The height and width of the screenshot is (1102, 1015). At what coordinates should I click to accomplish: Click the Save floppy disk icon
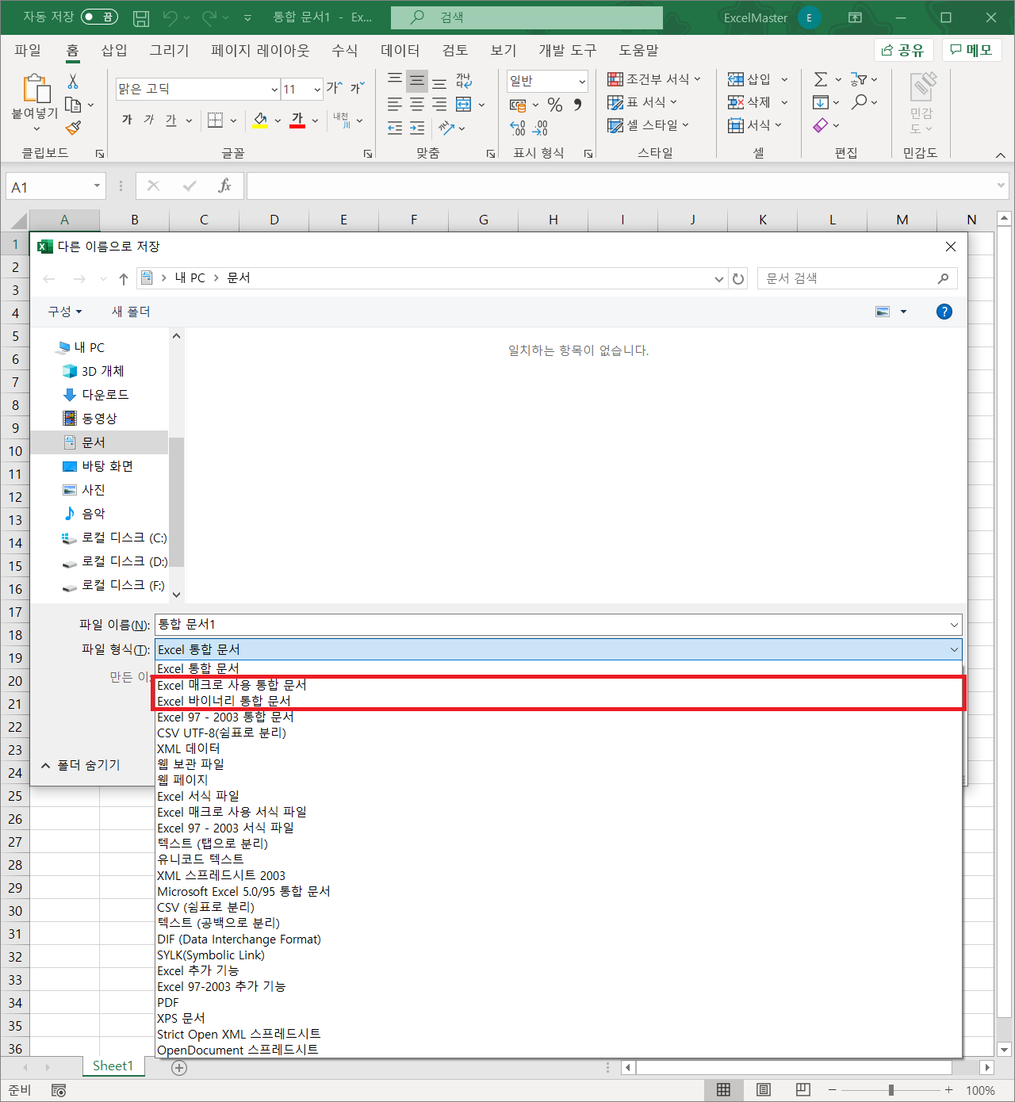click(141, 17)
